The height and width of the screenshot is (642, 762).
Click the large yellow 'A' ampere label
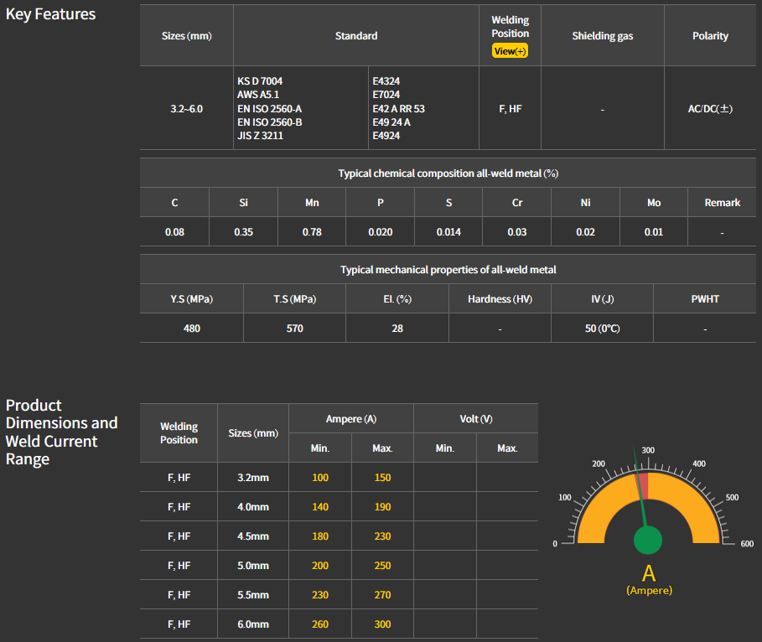pos(648,574)
